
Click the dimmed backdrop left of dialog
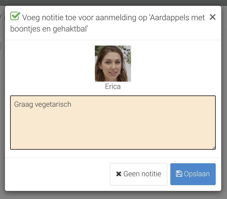point(2,101)
